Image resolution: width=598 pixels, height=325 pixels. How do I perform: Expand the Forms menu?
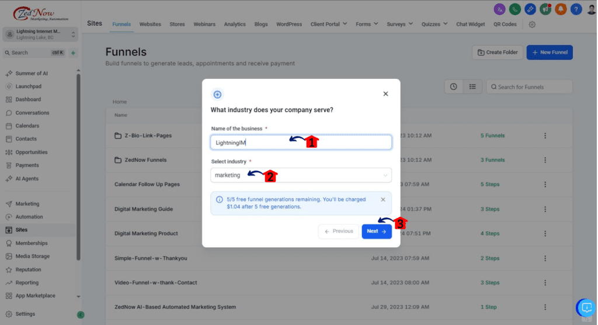tap(367, 24)
